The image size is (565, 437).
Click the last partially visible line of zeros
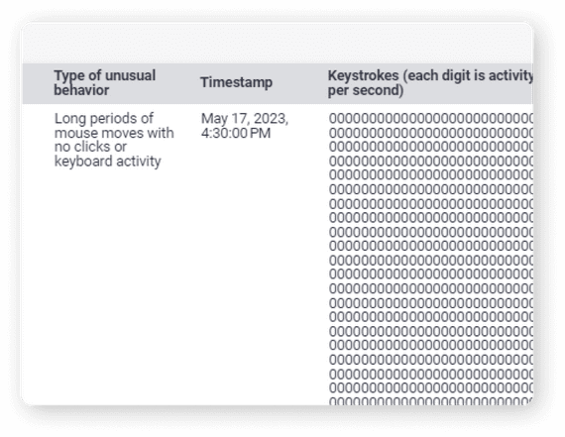(x=430, y=400)
